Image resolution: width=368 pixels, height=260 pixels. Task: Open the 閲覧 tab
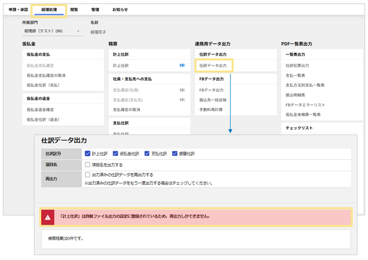click(74, 10)
